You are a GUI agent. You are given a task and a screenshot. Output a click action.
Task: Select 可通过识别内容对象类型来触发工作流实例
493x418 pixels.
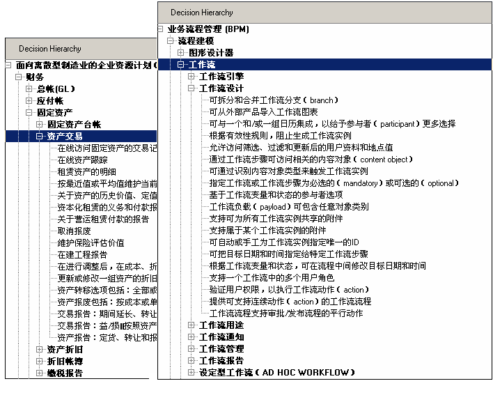click(x=289, y=171)
